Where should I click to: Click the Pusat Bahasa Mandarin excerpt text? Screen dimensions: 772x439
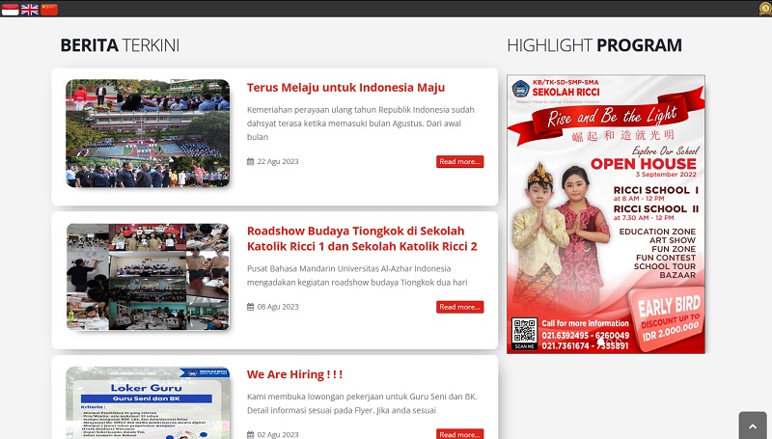tap(357, 276)
